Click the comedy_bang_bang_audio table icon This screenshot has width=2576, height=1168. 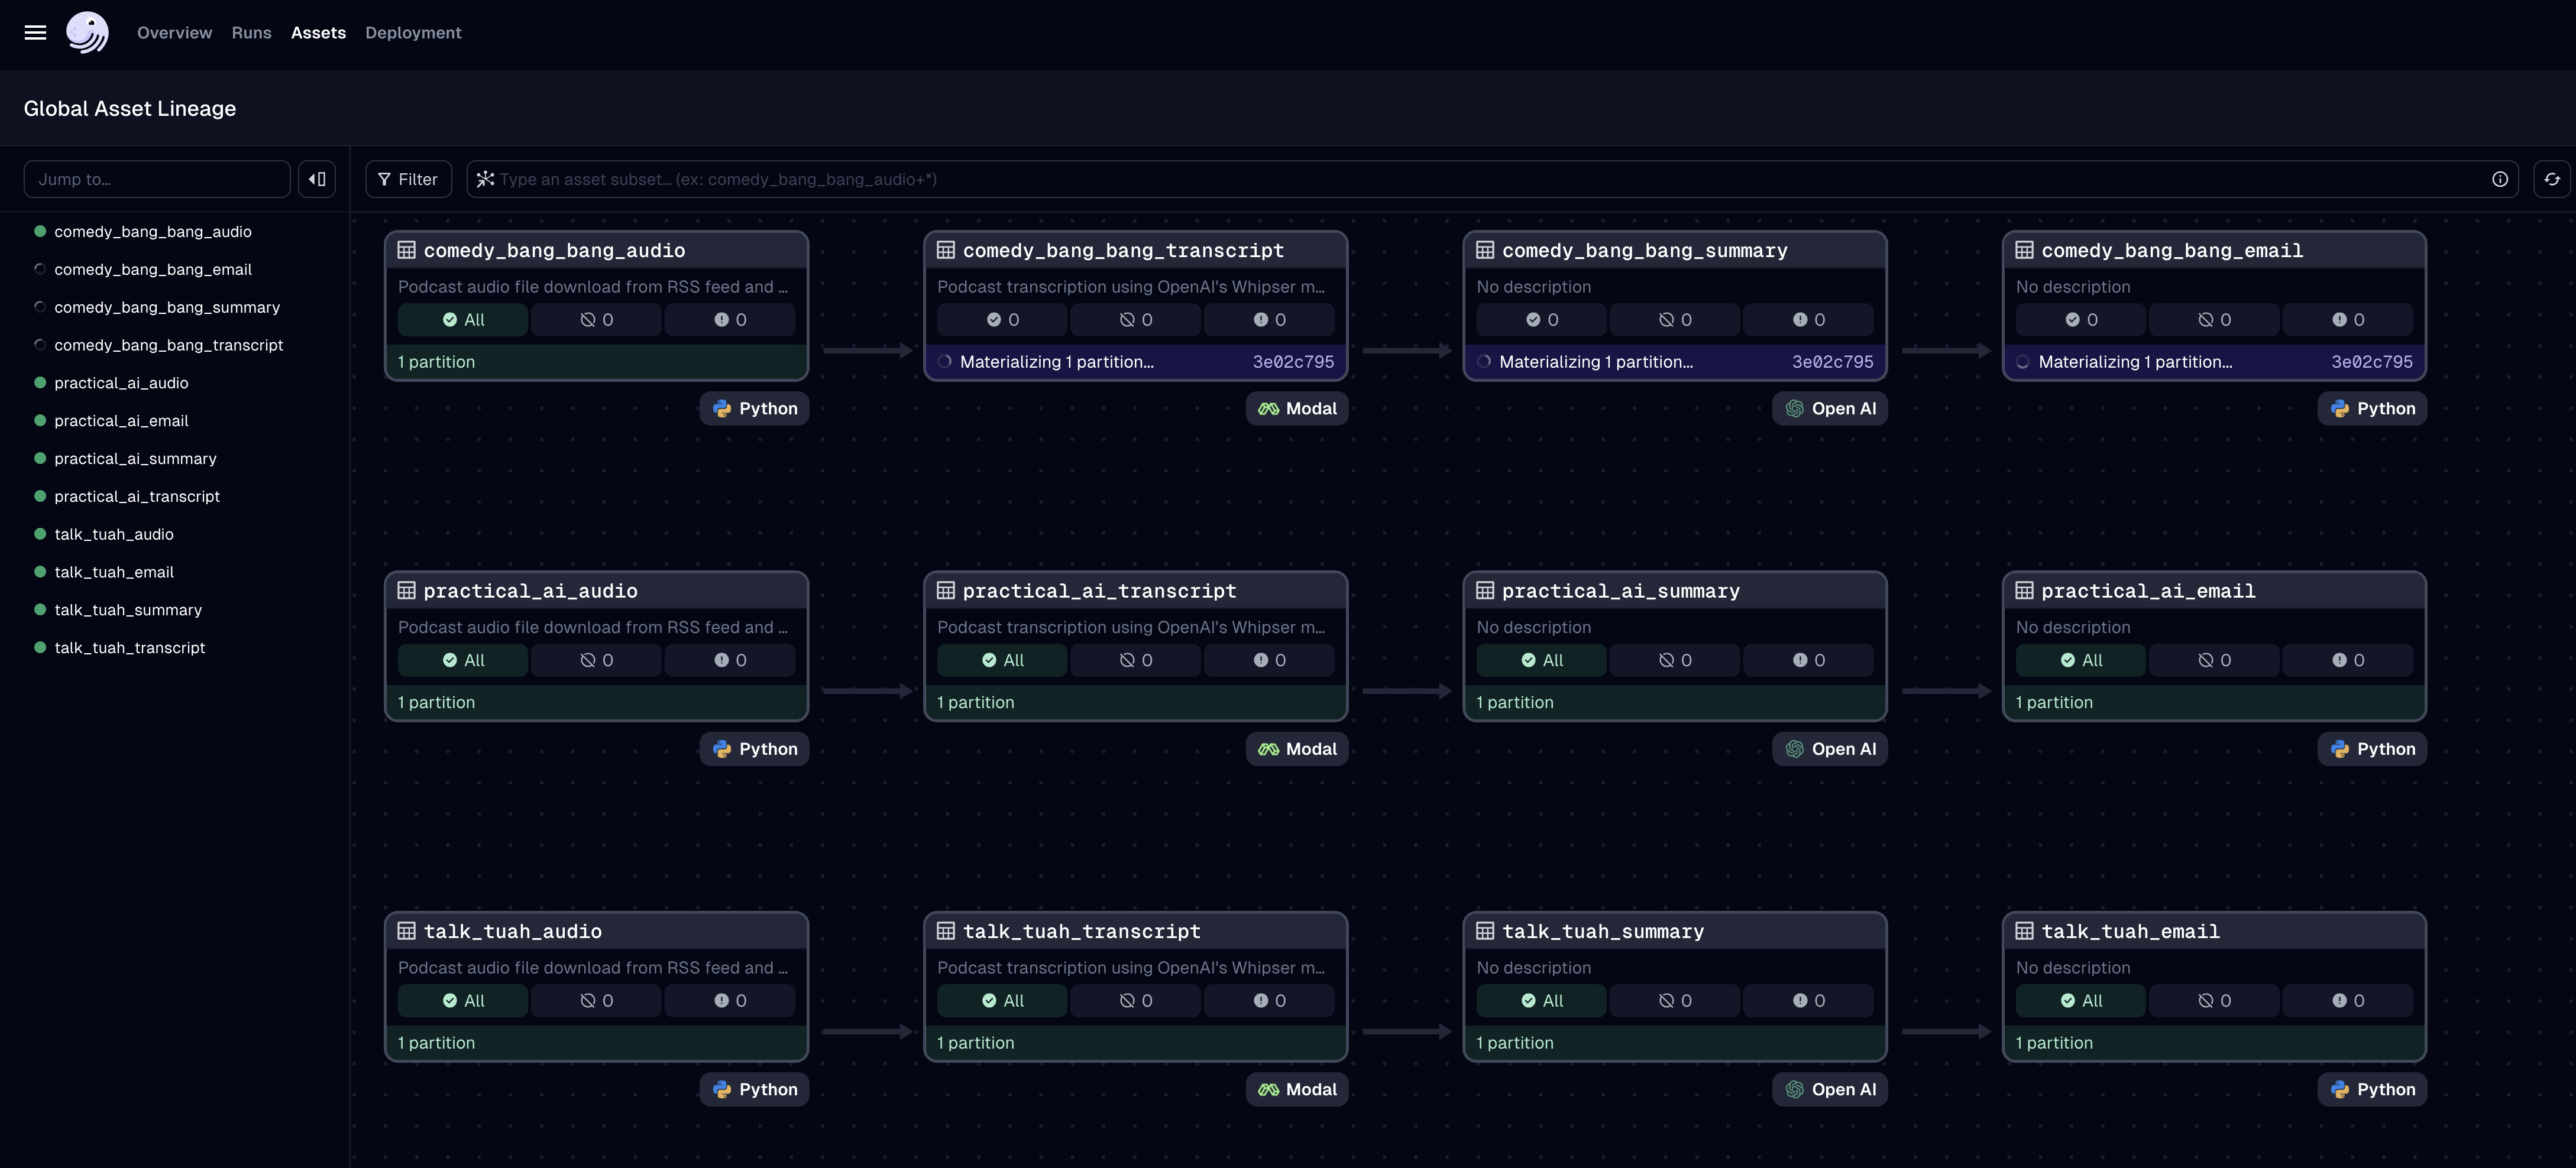tap(407, 251)
